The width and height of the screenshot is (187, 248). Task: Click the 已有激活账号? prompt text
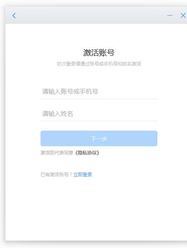point(56,175)
